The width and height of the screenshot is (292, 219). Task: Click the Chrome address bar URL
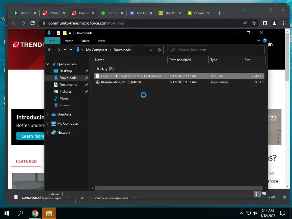[86, 23]
